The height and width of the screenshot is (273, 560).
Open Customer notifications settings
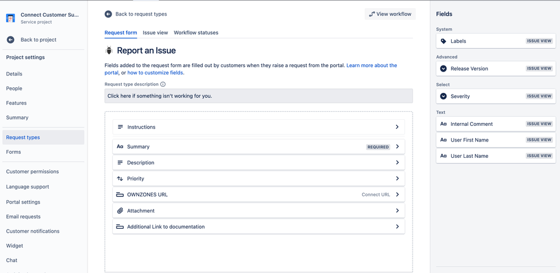pos(33,231)
